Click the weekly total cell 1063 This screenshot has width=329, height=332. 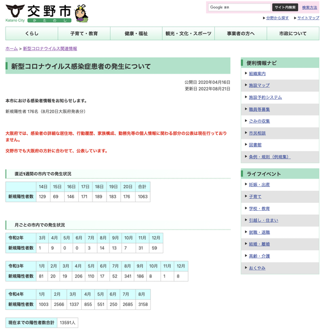(143, 197)
